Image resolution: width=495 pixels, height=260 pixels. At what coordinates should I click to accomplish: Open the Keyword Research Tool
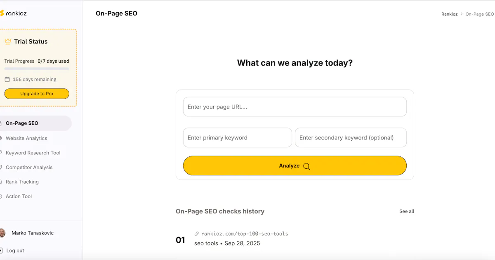click(33, 153)
